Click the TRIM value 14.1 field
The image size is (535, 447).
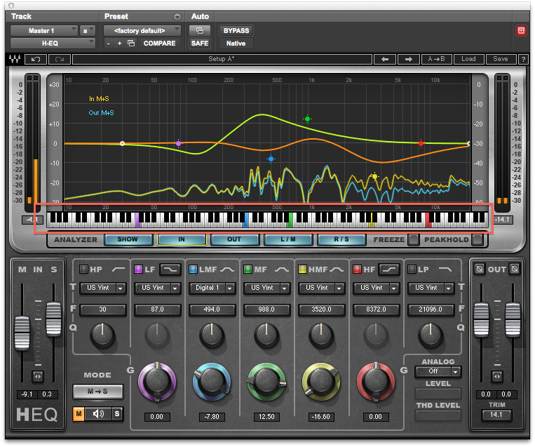pos(496,415)
